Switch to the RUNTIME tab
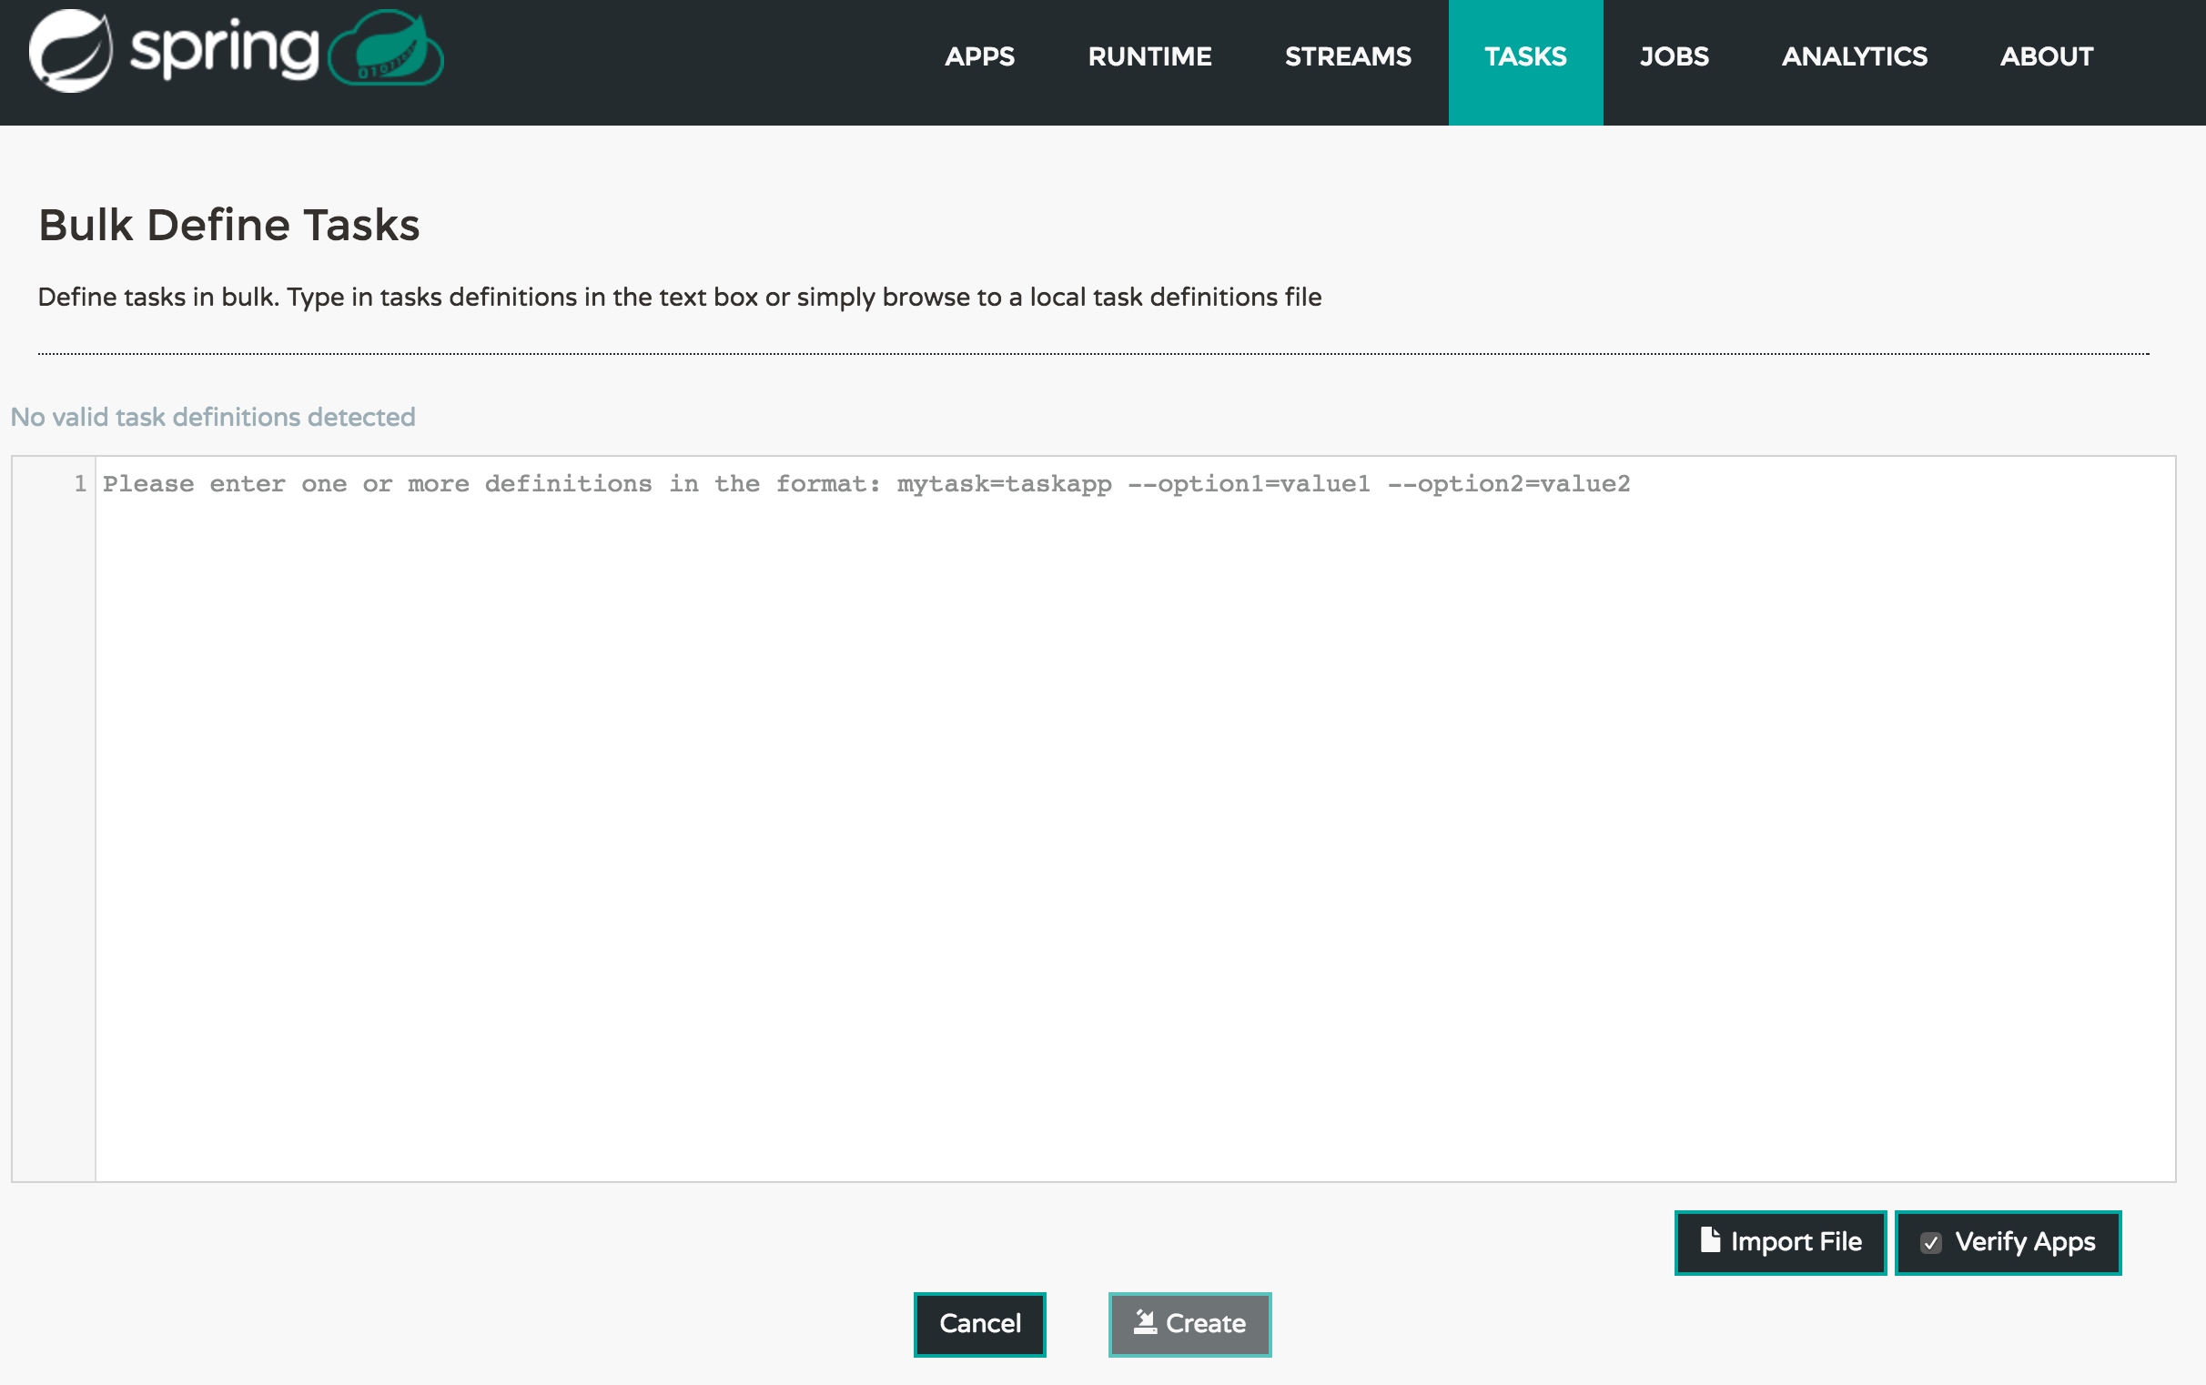The height and width of the screenshot is (1385, 2206). point(1149,56)
